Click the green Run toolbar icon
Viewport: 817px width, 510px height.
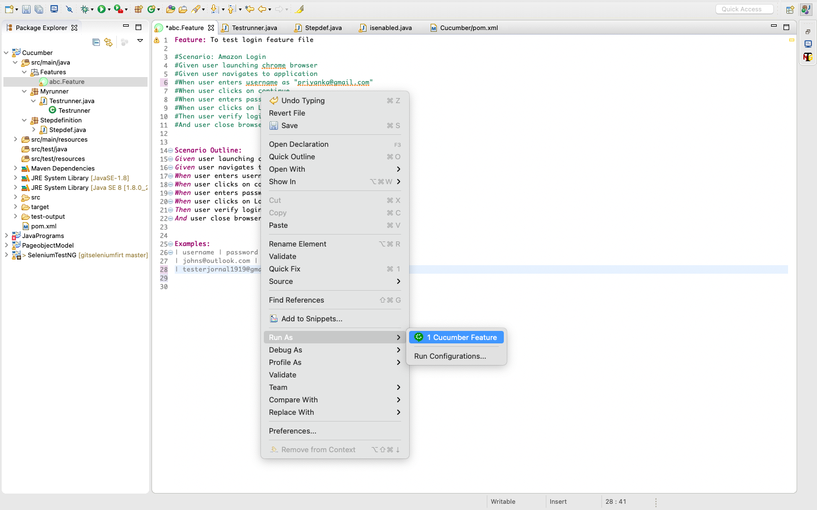102,9
